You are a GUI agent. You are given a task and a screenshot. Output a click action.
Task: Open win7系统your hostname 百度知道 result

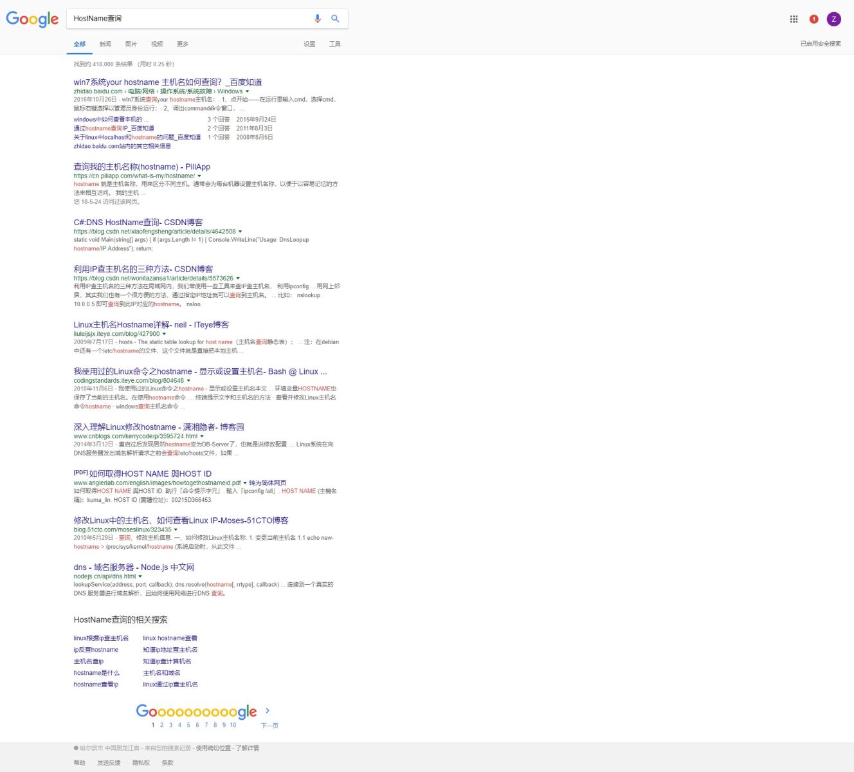coord(168,82)
